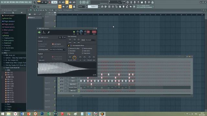Toggle the highlighted countdown before recording icon
This screenshot has height=116, width=207.
(x=67, y=2)
